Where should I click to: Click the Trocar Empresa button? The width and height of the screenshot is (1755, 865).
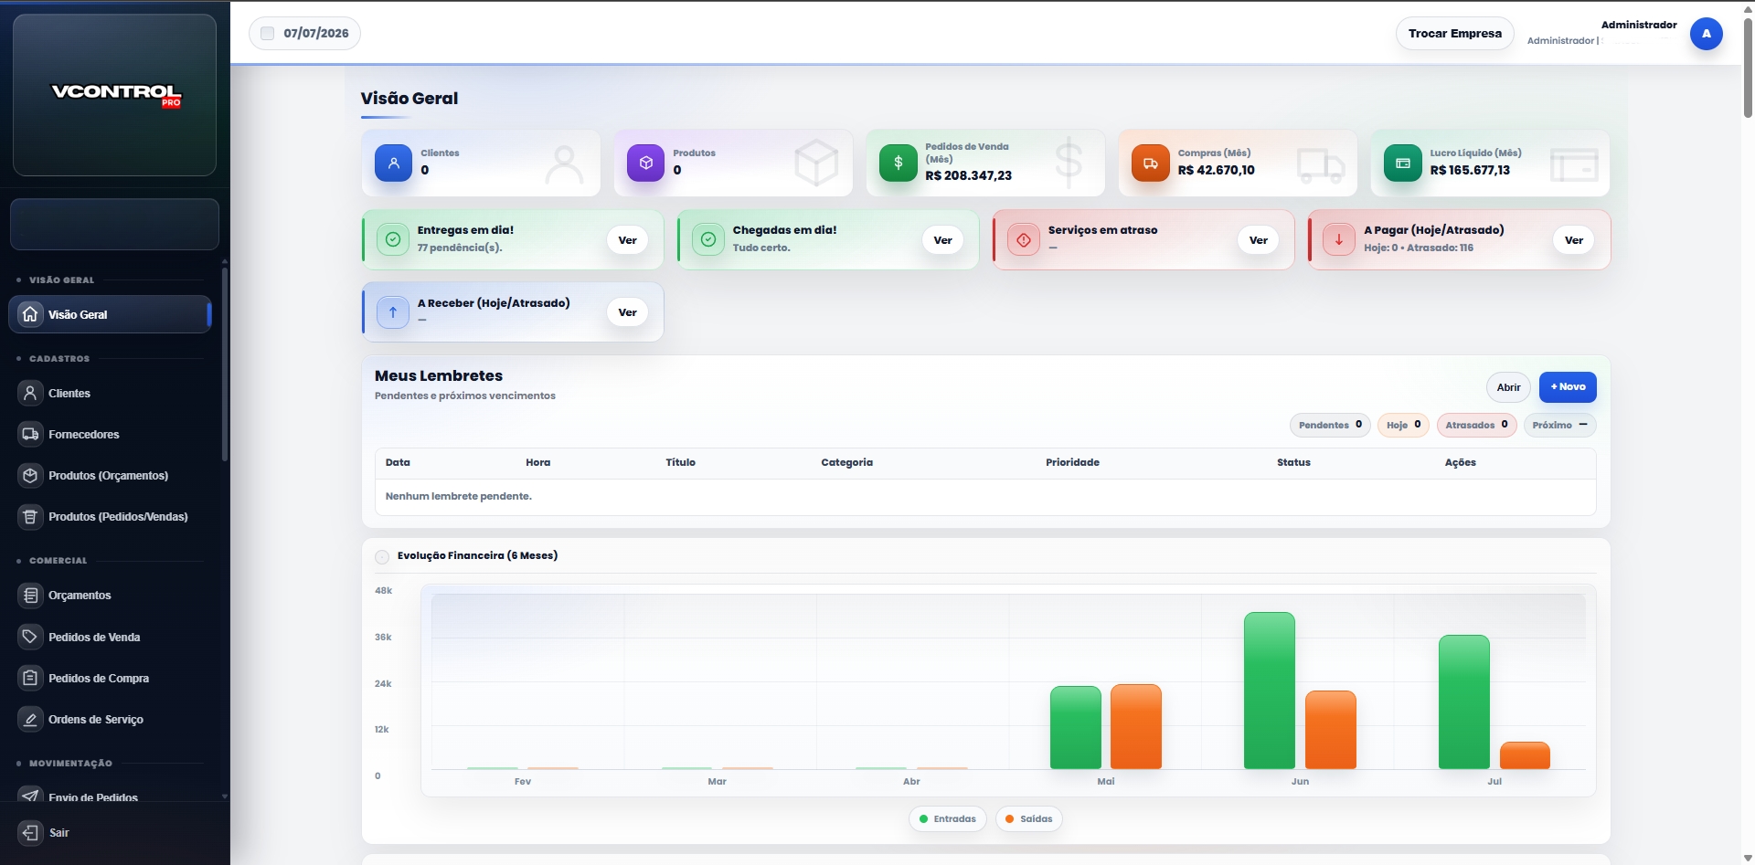[x=1454, y=34]
